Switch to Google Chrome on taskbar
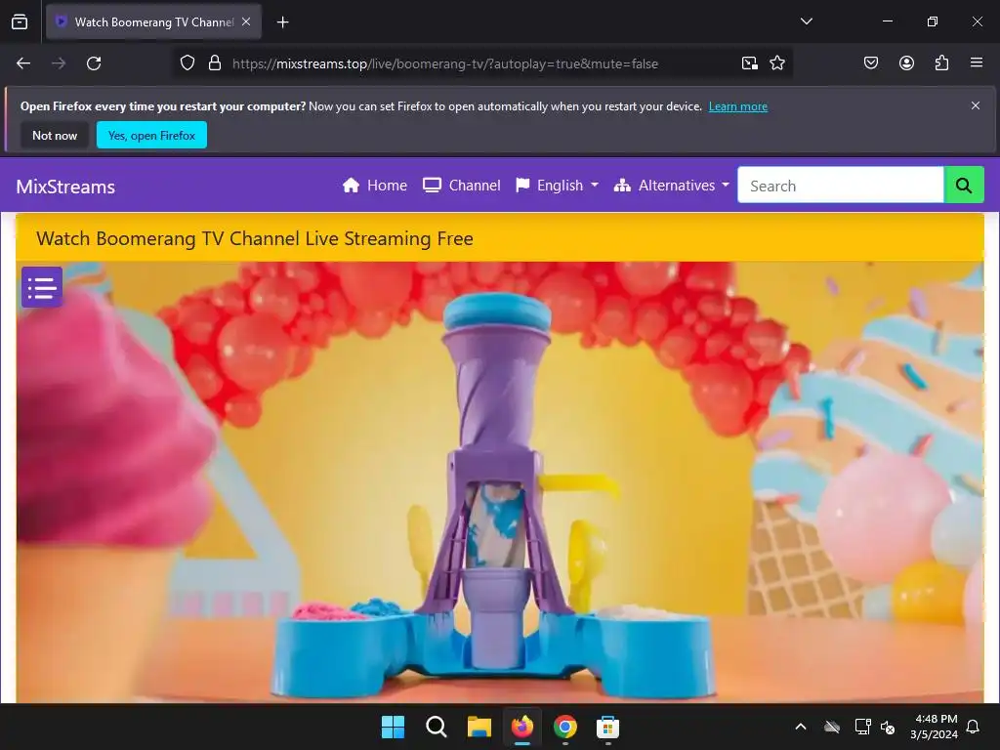The height and width of the screenshot is (750, 1000). coord(565,727)
